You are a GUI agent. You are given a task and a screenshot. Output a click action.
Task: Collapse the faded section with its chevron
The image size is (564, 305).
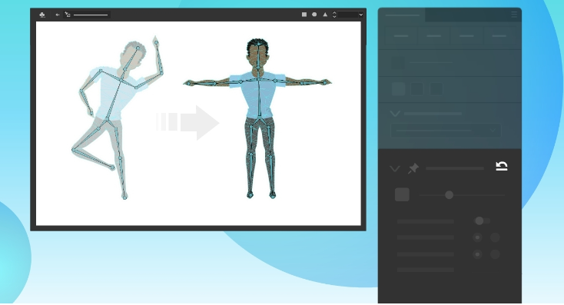[x=395, y=114]
